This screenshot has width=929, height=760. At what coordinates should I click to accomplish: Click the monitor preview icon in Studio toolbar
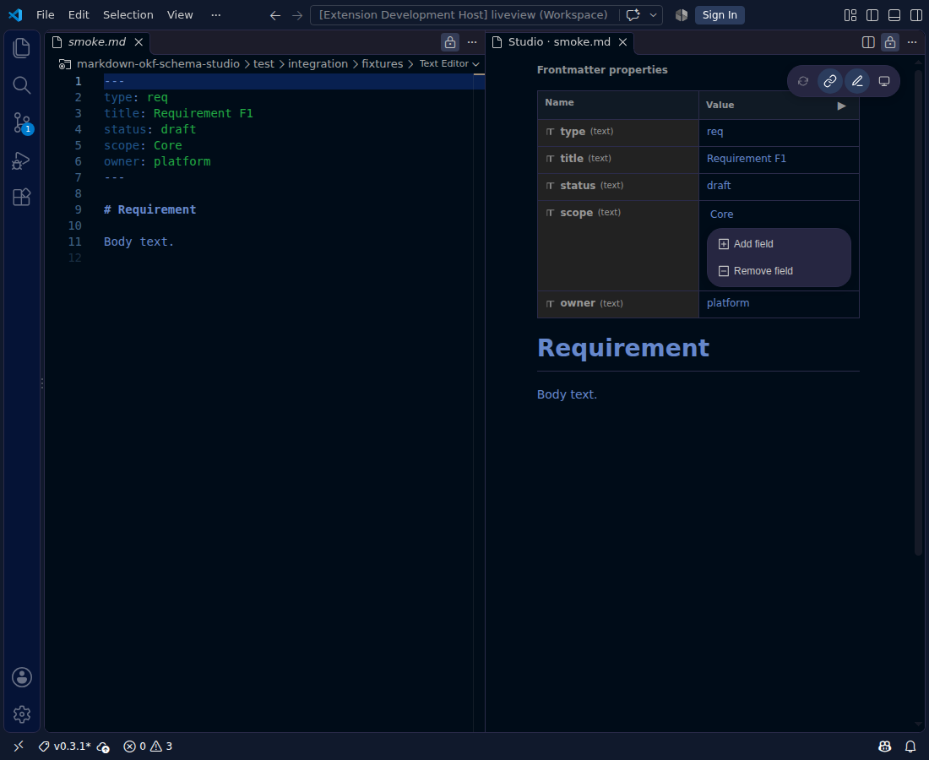884,81
